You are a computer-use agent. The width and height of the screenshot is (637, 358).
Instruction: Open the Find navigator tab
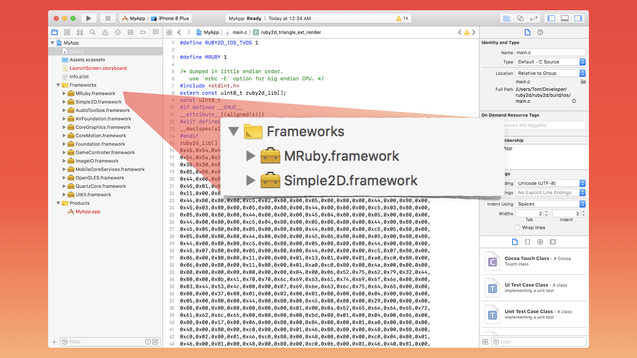pos(92,32)
